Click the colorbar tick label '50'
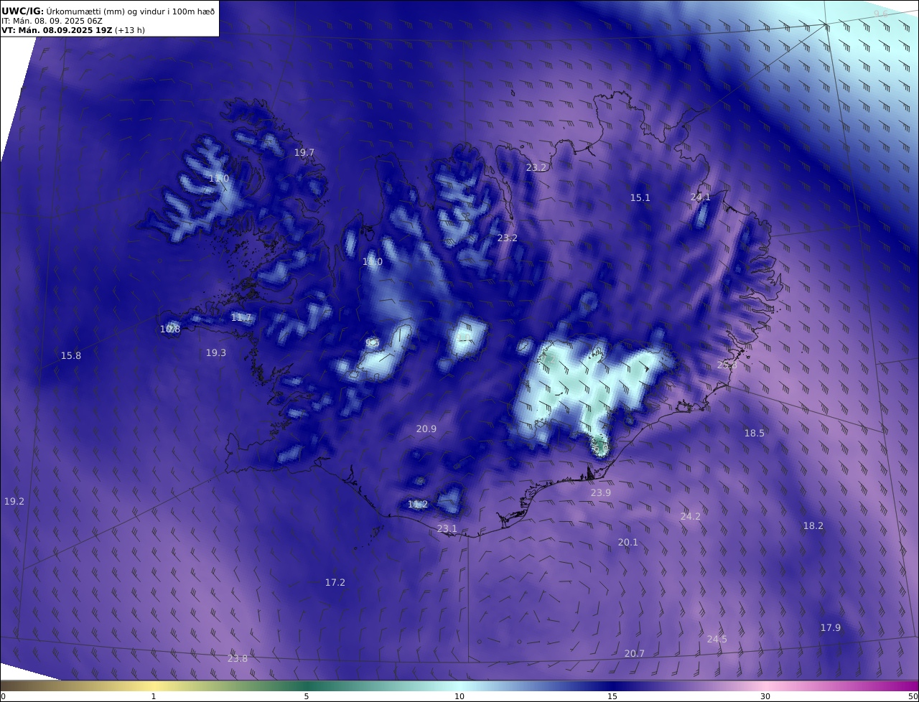This screenshot has height=702, width=919. coord(913,696)
